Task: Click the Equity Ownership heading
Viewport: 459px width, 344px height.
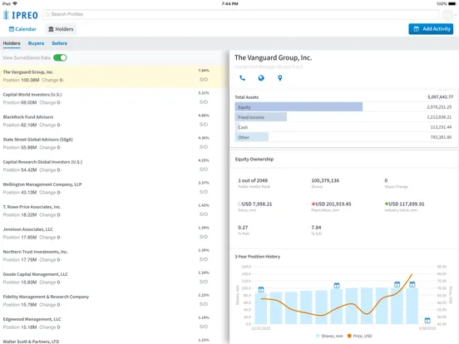Action: (254, 160)
